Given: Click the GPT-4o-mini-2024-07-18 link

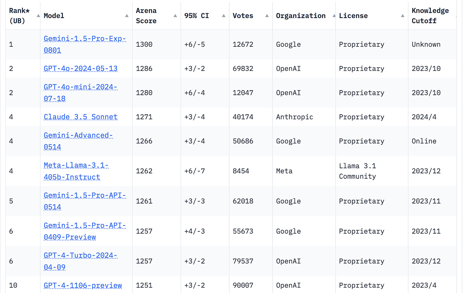Looking at the screenshot, I should (81, 93).
